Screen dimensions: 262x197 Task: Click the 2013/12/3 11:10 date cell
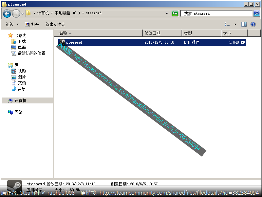(x=159, y=42)
